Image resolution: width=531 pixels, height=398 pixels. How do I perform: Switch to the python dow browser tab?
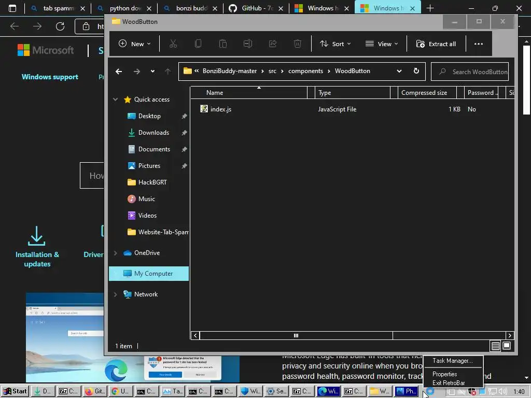point(124,8)
